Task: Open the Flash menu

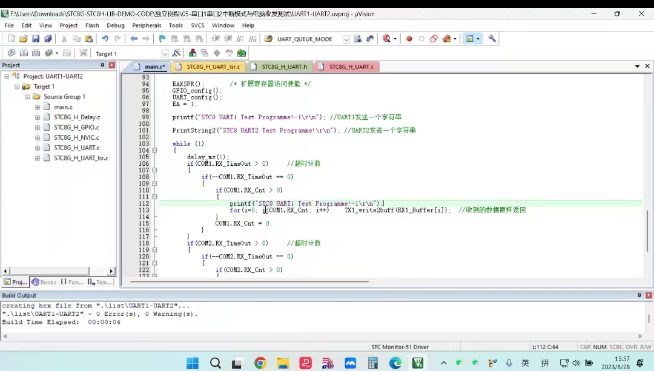Action: click(92, 25)
